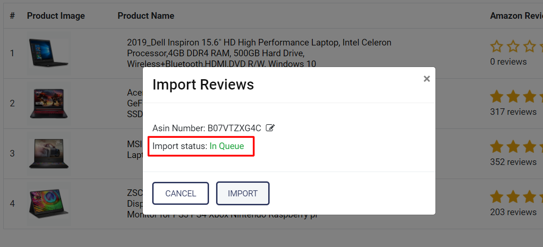Viewport: 543px width, 247px height.
Task: Click the 0 reviews count
Action: (508, 62)
